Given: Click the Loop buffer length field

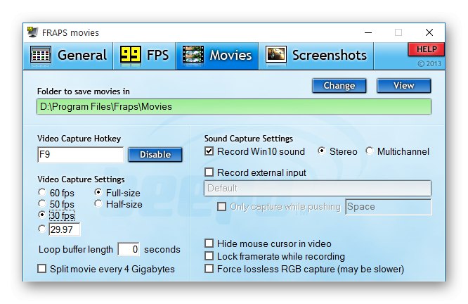Looking at the screenshot, I should (x=128, y=249).
